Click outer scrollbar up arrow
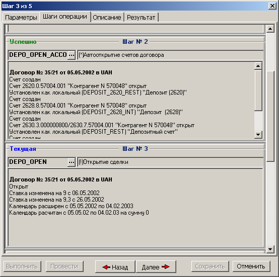Image resolution: width=279 pixels, height=277 pixels. tap(270, 29)
